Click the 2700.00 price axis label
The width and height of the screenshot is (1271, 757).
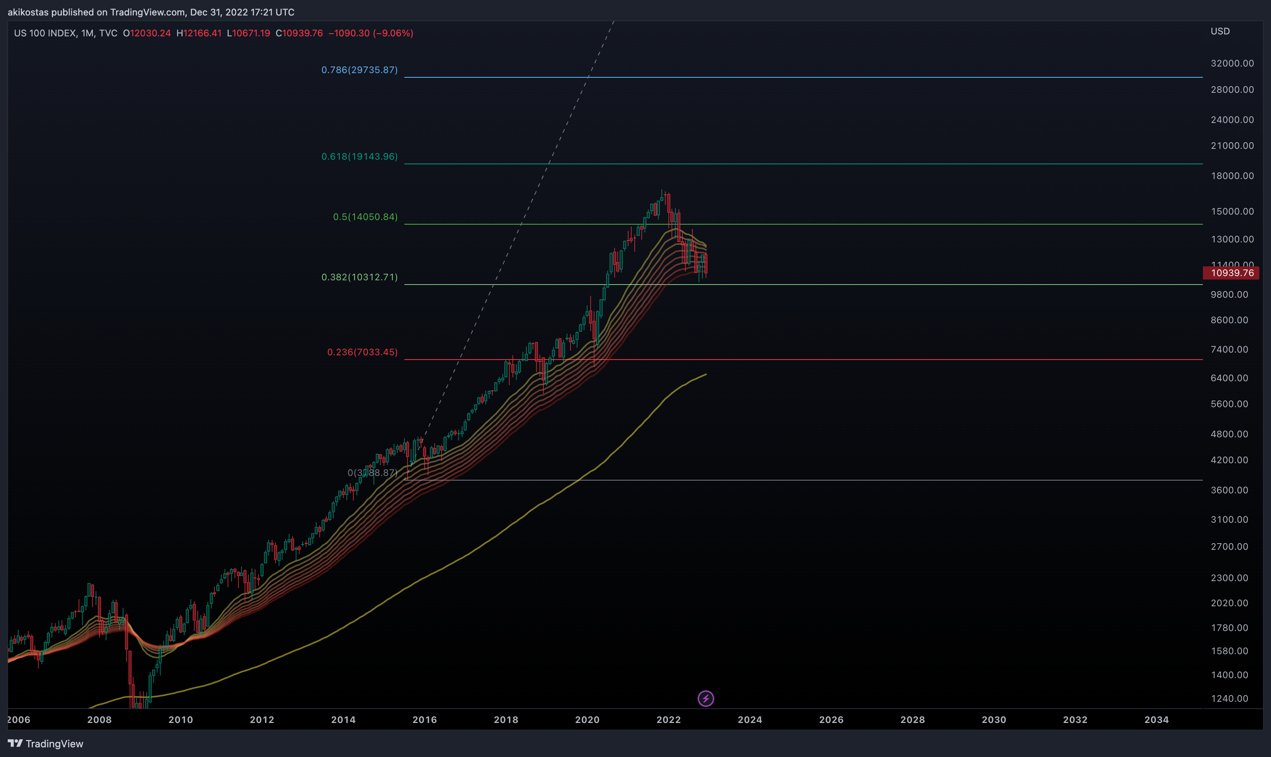pyautogui.click(x=1229, y=547)
